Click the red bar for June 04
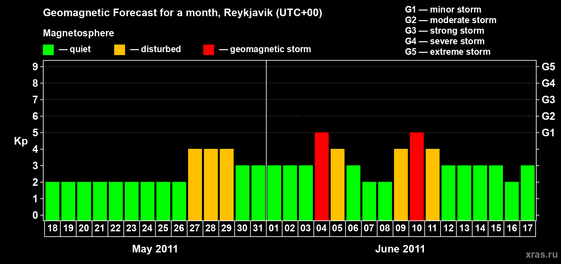The image size is (561, 264). pos(322,176)
